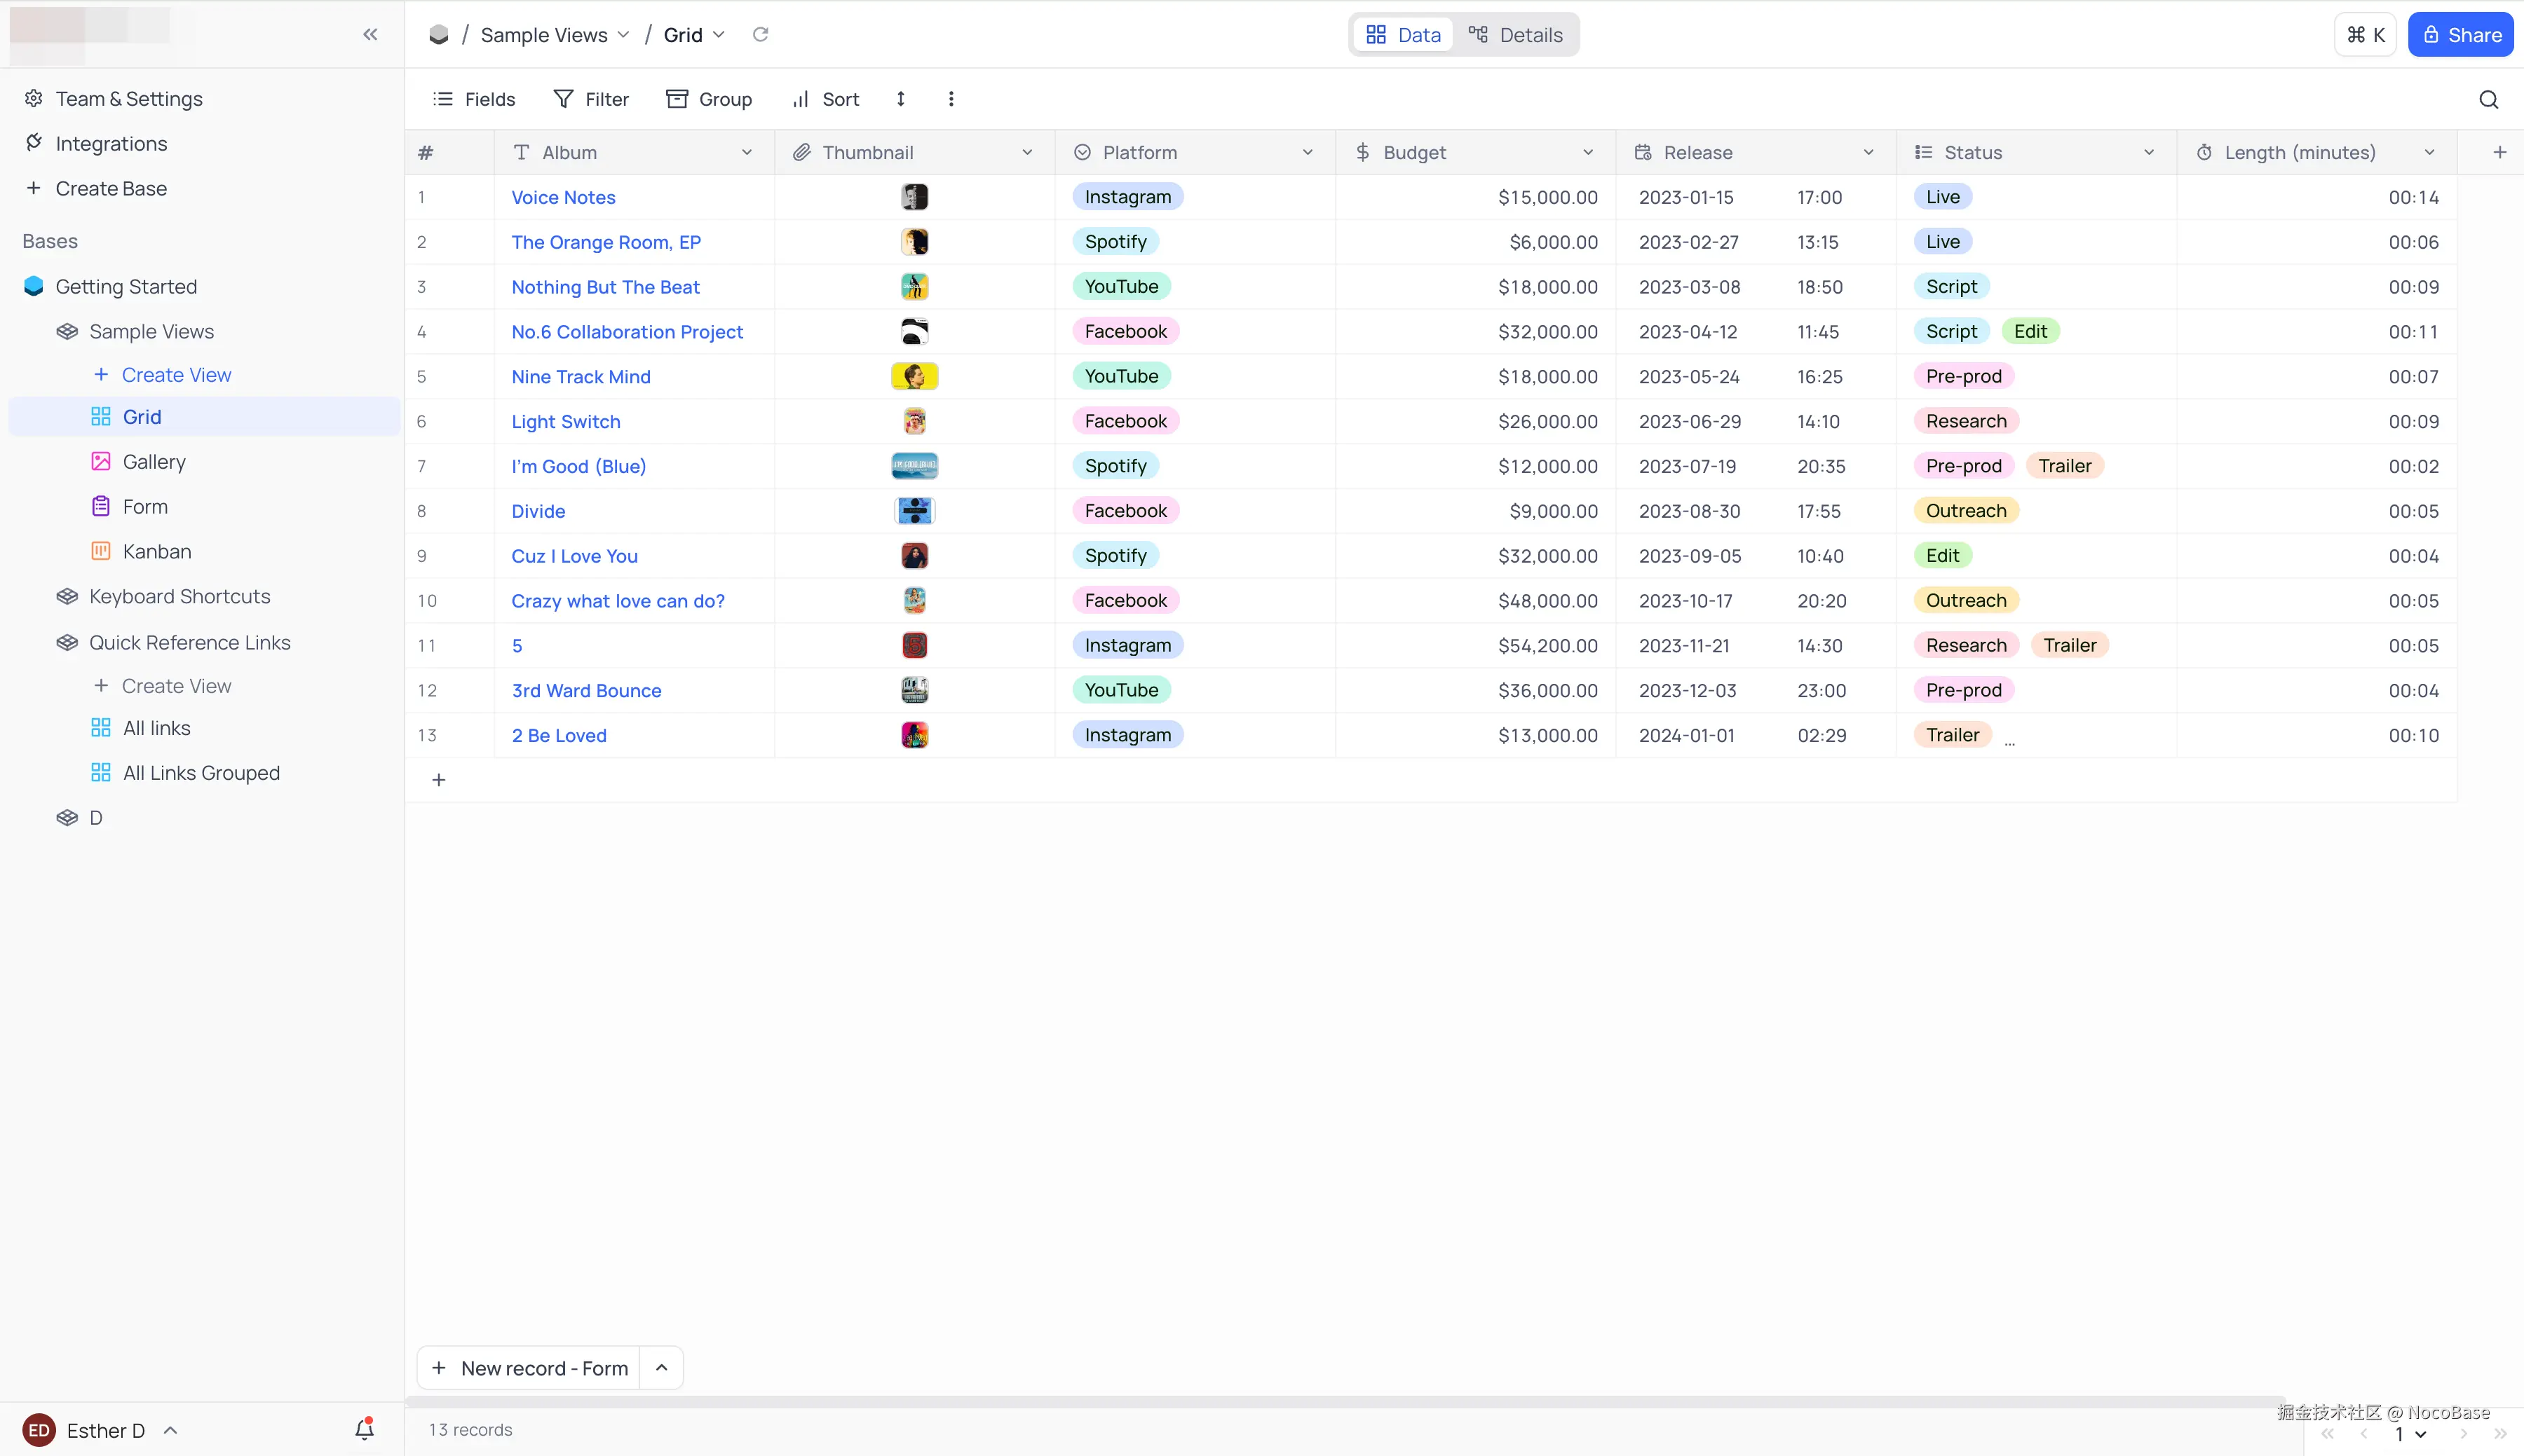Click the Divide album thumbnail

(x=914, y=510)
